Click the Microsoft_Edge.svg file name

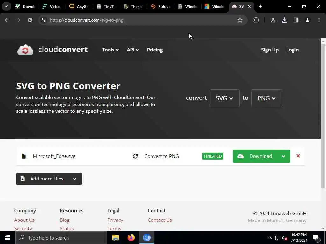(x=54, y=156)
